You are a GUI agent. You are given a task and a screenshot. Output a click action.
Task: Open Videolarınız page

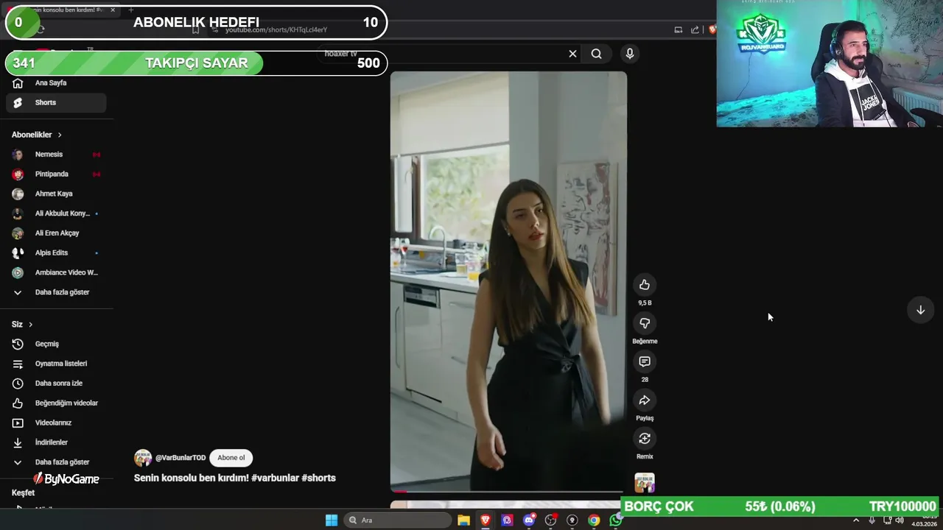tap(56, 423)
